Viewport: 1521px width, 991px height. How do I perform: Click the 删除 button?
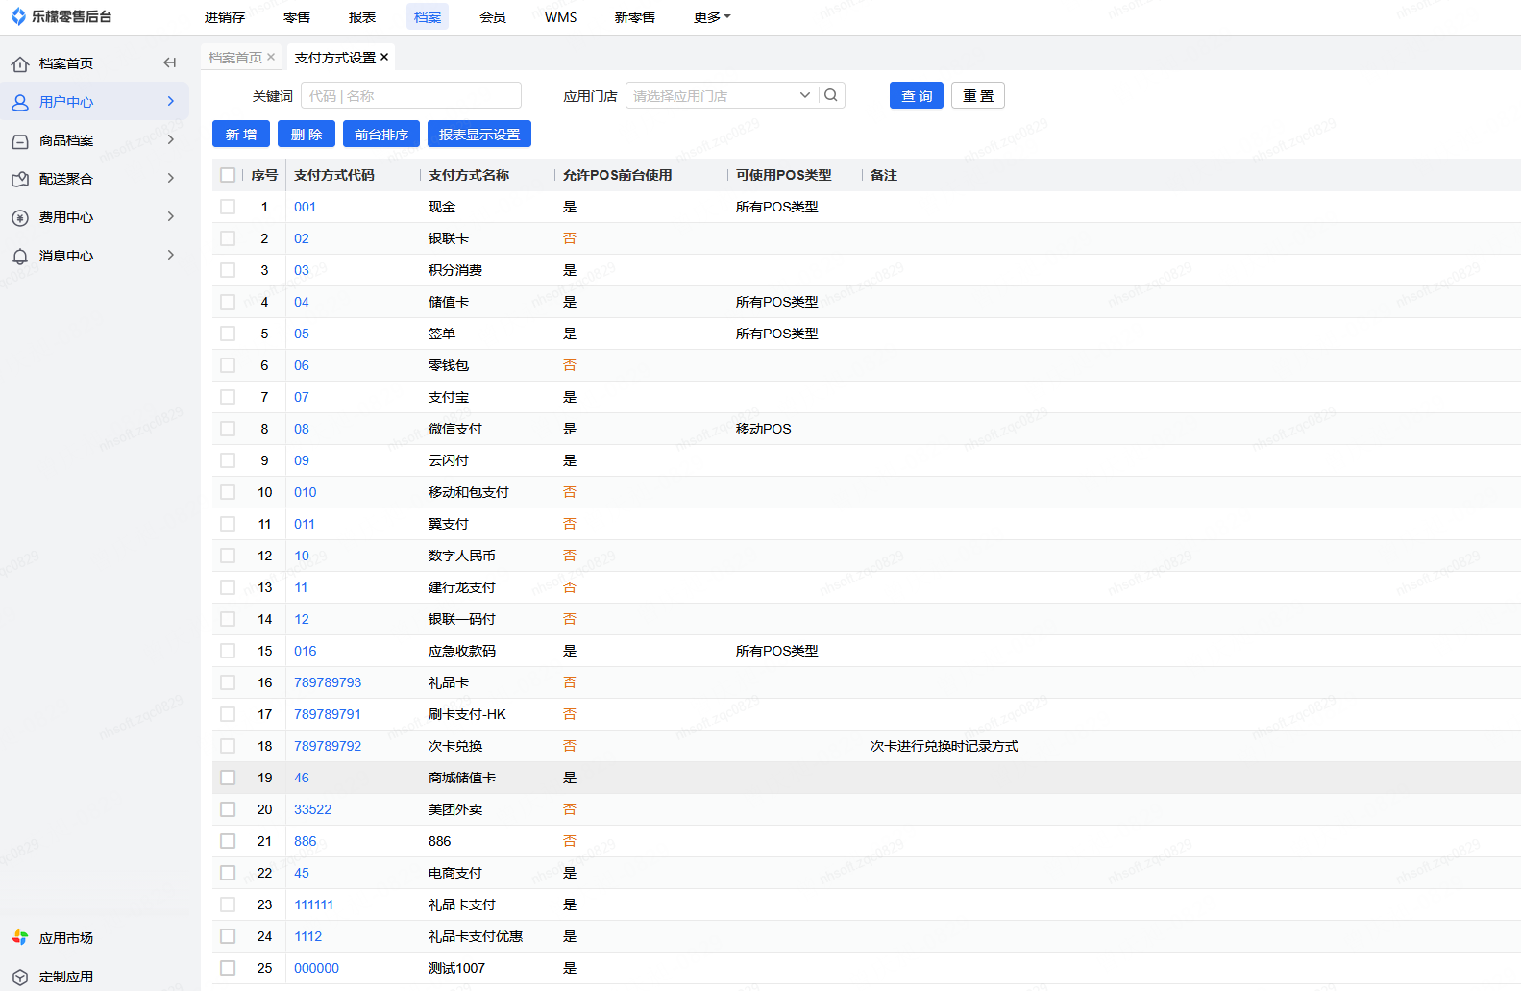pyautogui.click(x=307, y=134)
